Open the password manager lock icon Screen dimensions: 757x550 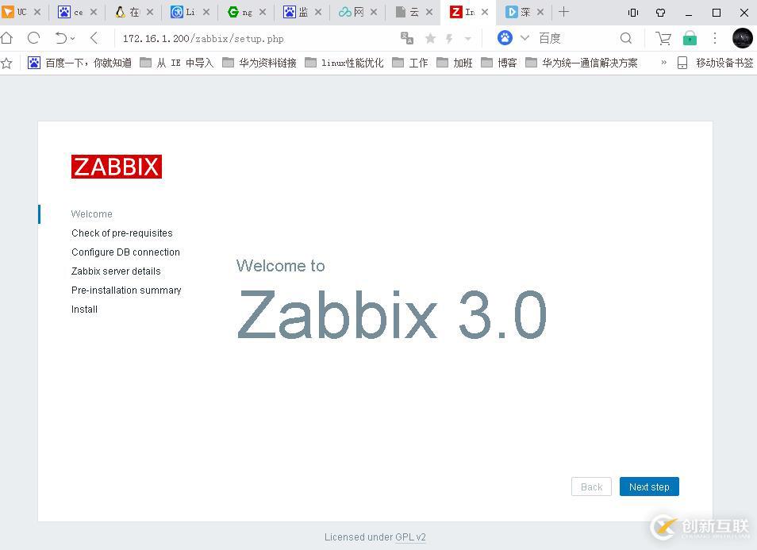tap(690, 38)
